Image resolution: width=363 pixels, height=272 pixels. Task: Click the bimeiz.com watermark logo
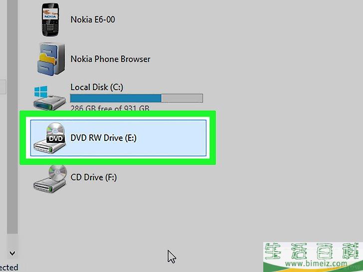pos(313,257)
